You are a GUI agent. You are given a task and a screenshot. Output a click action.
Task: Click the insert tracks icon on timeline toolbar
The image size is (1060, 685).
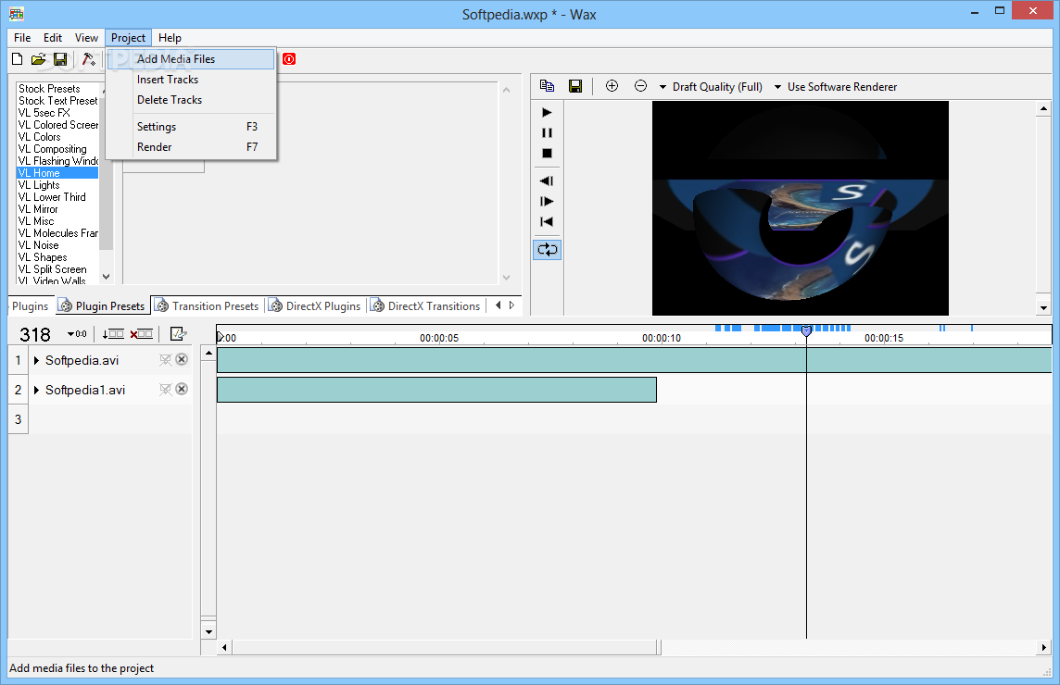[x=113, y=334]
